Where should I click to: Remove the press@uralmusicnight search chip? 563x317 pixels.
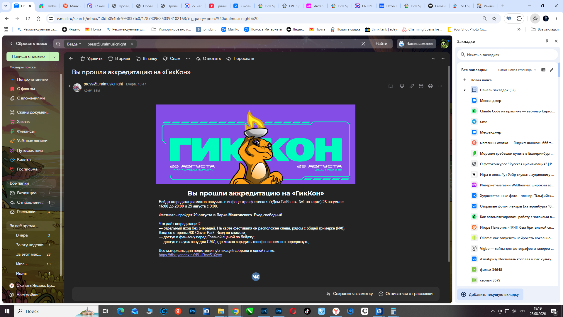tap(132, 44)
